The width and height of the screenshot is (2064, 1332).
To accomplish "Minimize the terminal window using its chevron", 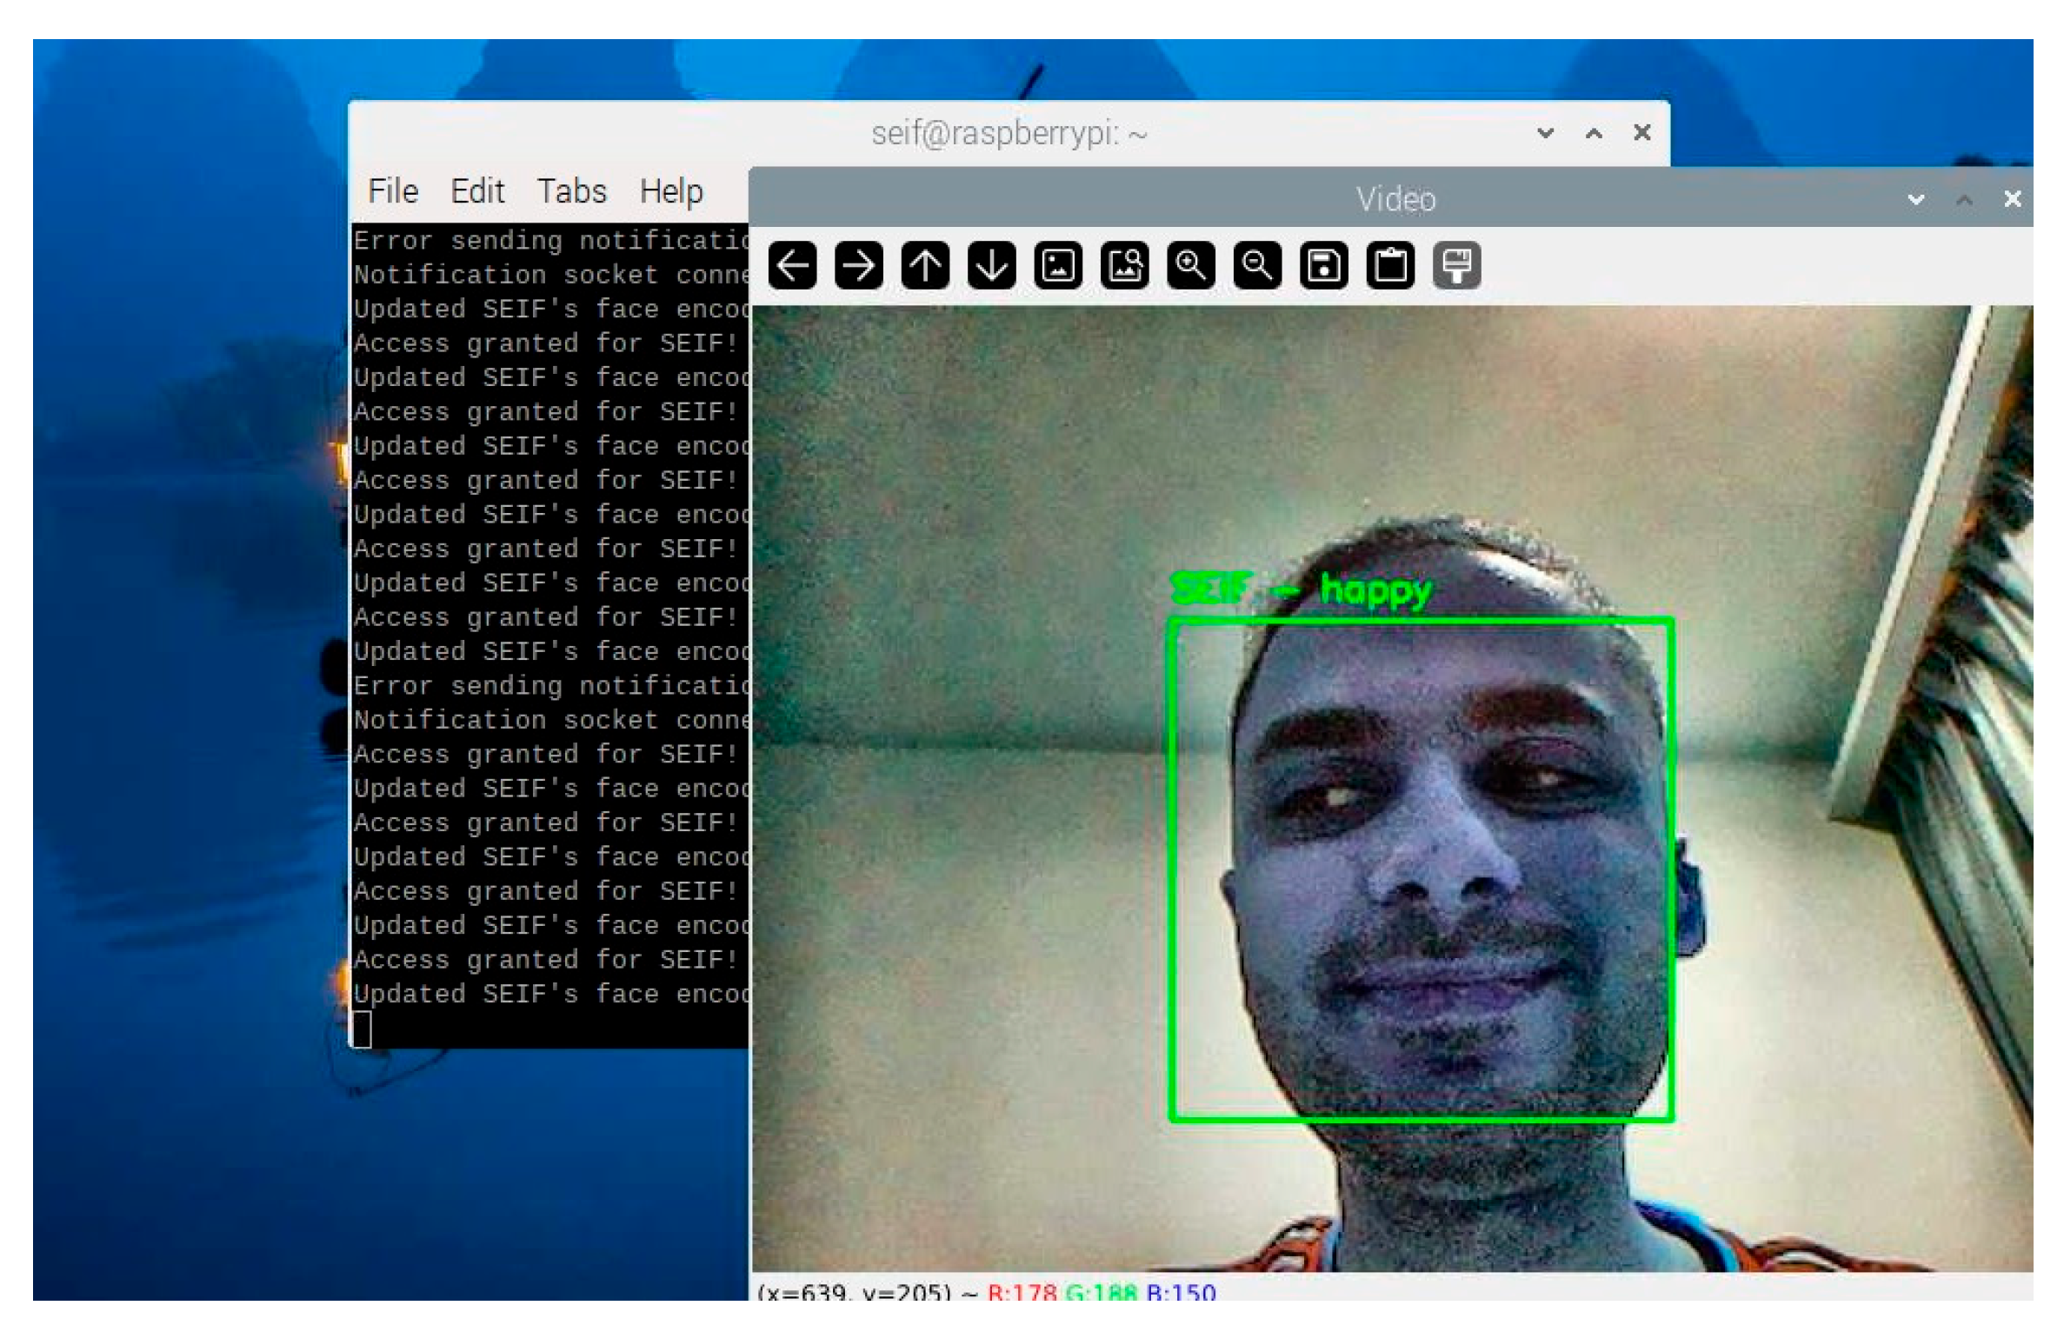I will pos(1545,133).
